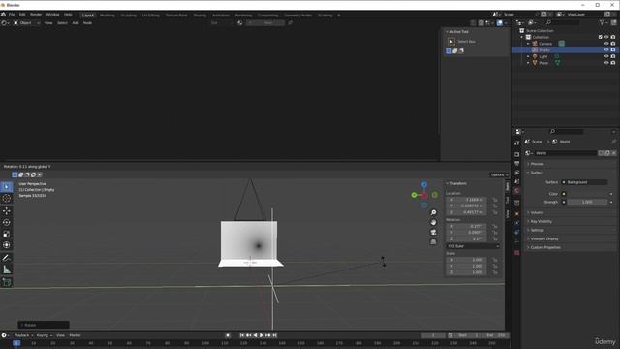The height and width of the screenshot is (349, 620).
Task: Toggle Light render camera icon in outliner
Action: [613, 56]
